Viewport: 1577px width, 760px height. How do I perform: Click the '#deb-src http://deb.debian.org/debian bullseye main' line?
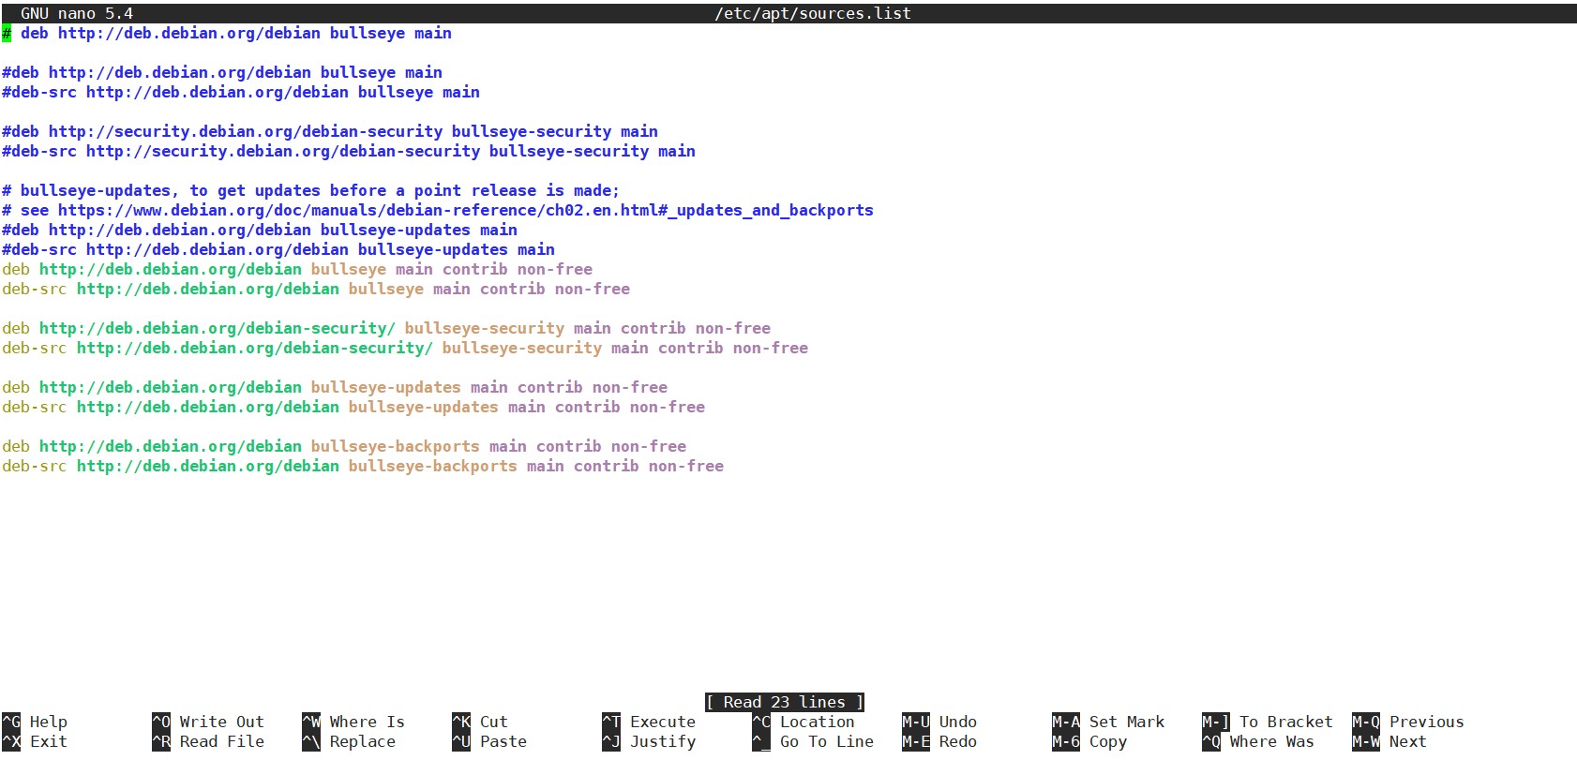(x=241, y=92)
